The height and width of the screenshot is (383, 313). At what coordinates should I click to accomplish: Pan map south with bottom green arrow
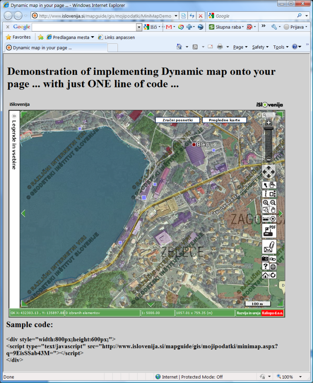150,304
